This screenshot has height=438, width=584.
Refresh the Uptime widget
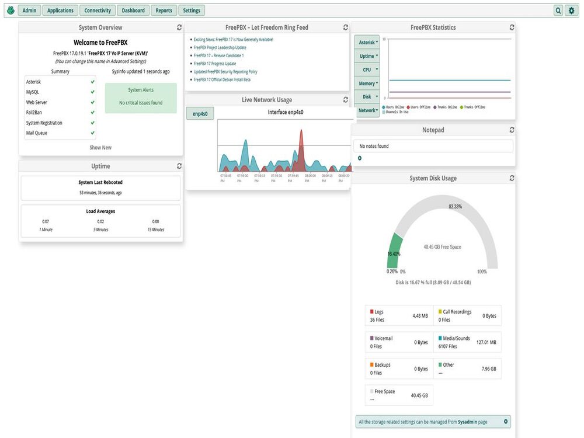pos(179,166)
